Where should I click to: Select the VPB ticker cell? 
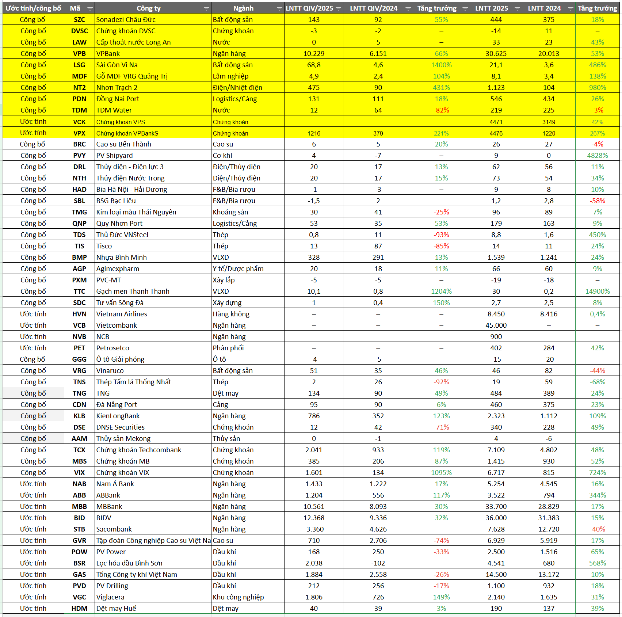coord(79,54)
